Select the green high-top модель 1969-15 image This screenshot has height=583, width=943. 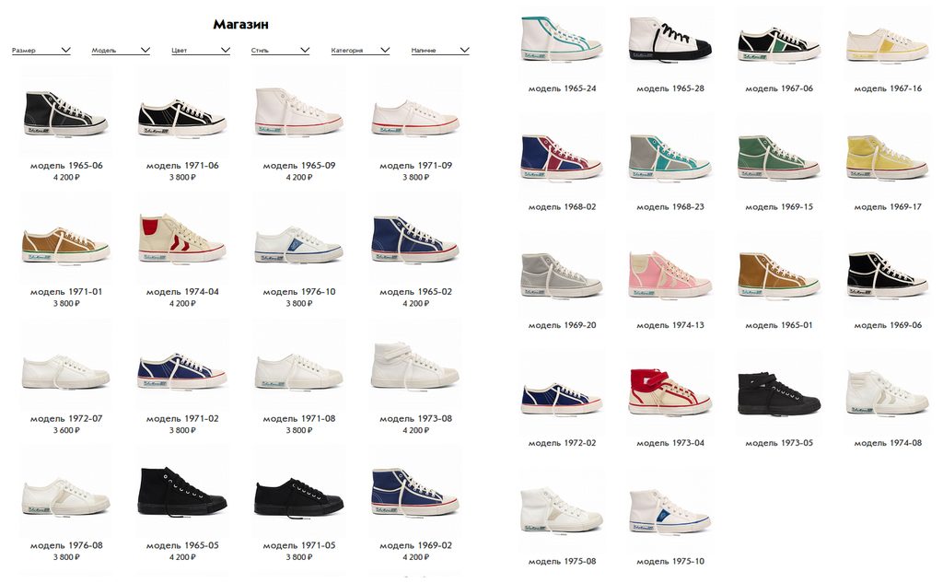(x=778, y=157)
